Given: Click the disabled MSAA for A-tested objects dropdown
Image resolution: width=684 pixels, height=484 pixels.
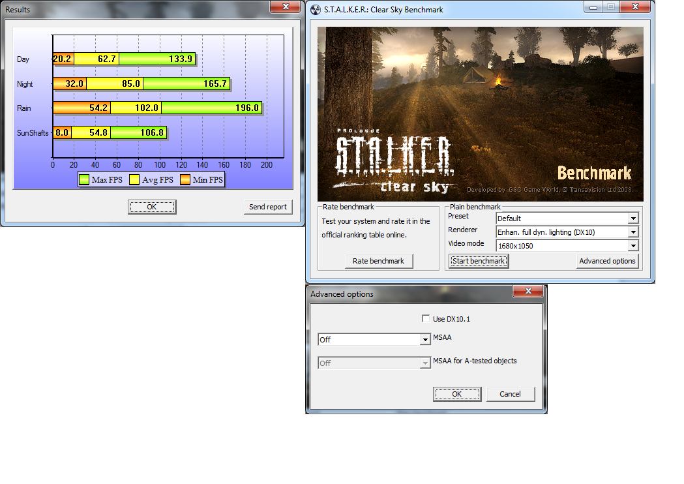Looking at the screenshot, I should point(374,363).
